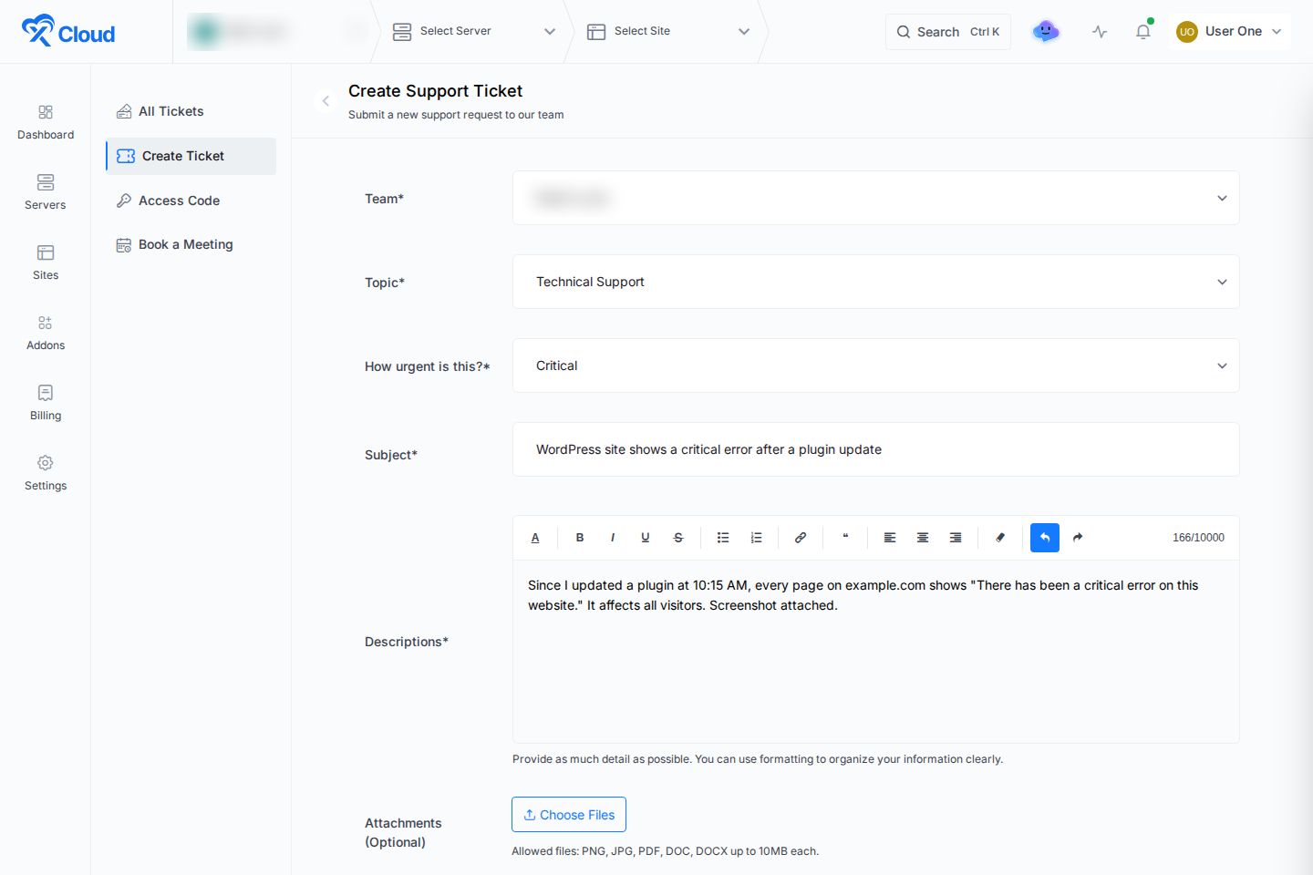Expand the User One account menu

point(1229,32)
